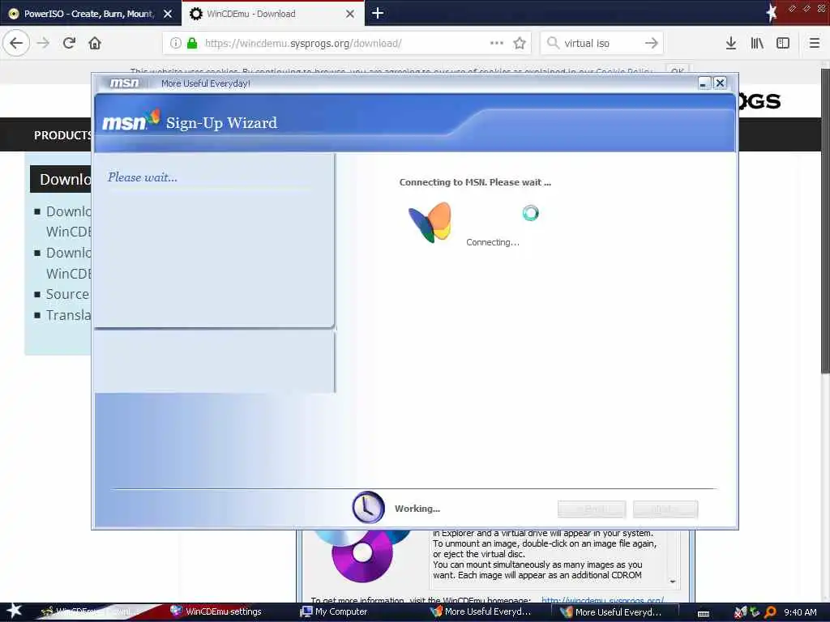Click the 'Sign-Up Wizard' heading
Viewport: 830px width, 622px height.
coord(221,123)
